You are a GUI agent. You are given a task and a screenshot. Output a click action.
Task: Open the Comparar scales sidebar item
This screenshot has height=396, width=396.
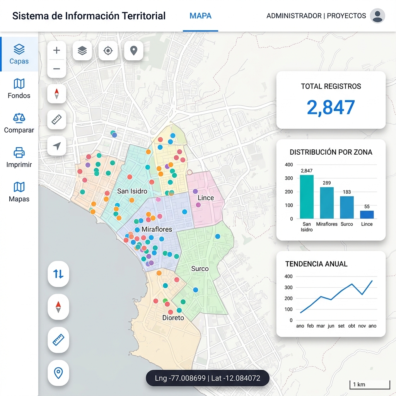[x=19, y=123]
